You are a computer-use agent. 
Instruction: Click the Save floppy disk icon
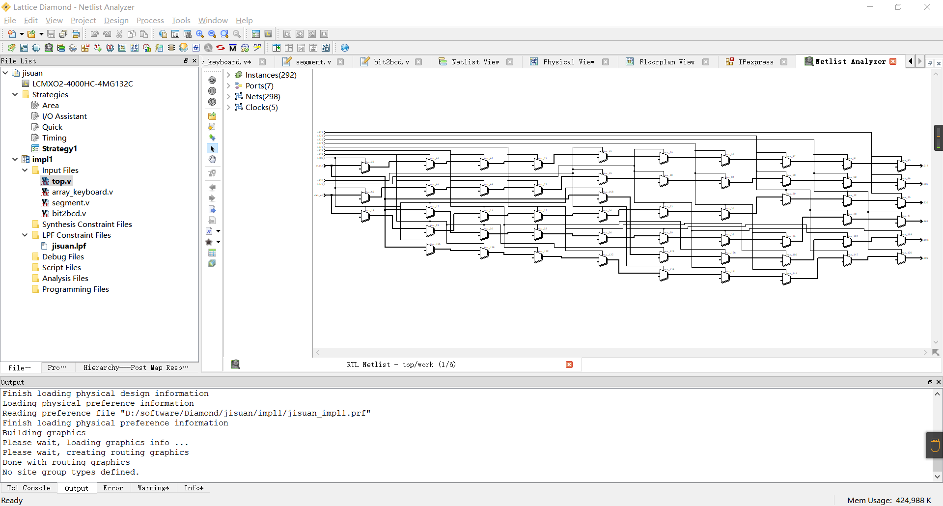pos(51,34)
